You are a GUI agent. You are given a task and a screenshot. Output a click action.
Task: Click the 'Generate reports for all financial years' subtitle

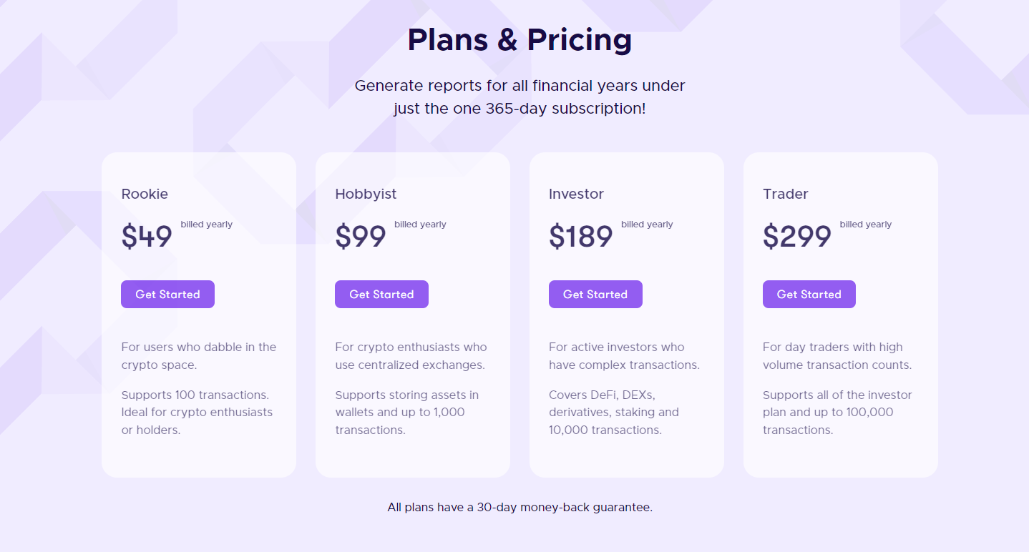(520, 98)
